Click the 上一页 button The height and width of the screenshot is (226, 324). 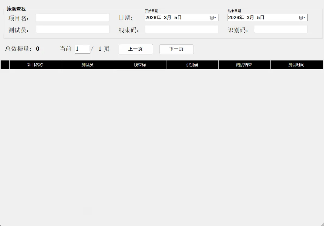coord(136,49)
